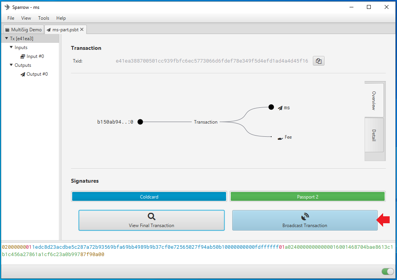Click the b150ab94..:0 input label

[115, 122]
